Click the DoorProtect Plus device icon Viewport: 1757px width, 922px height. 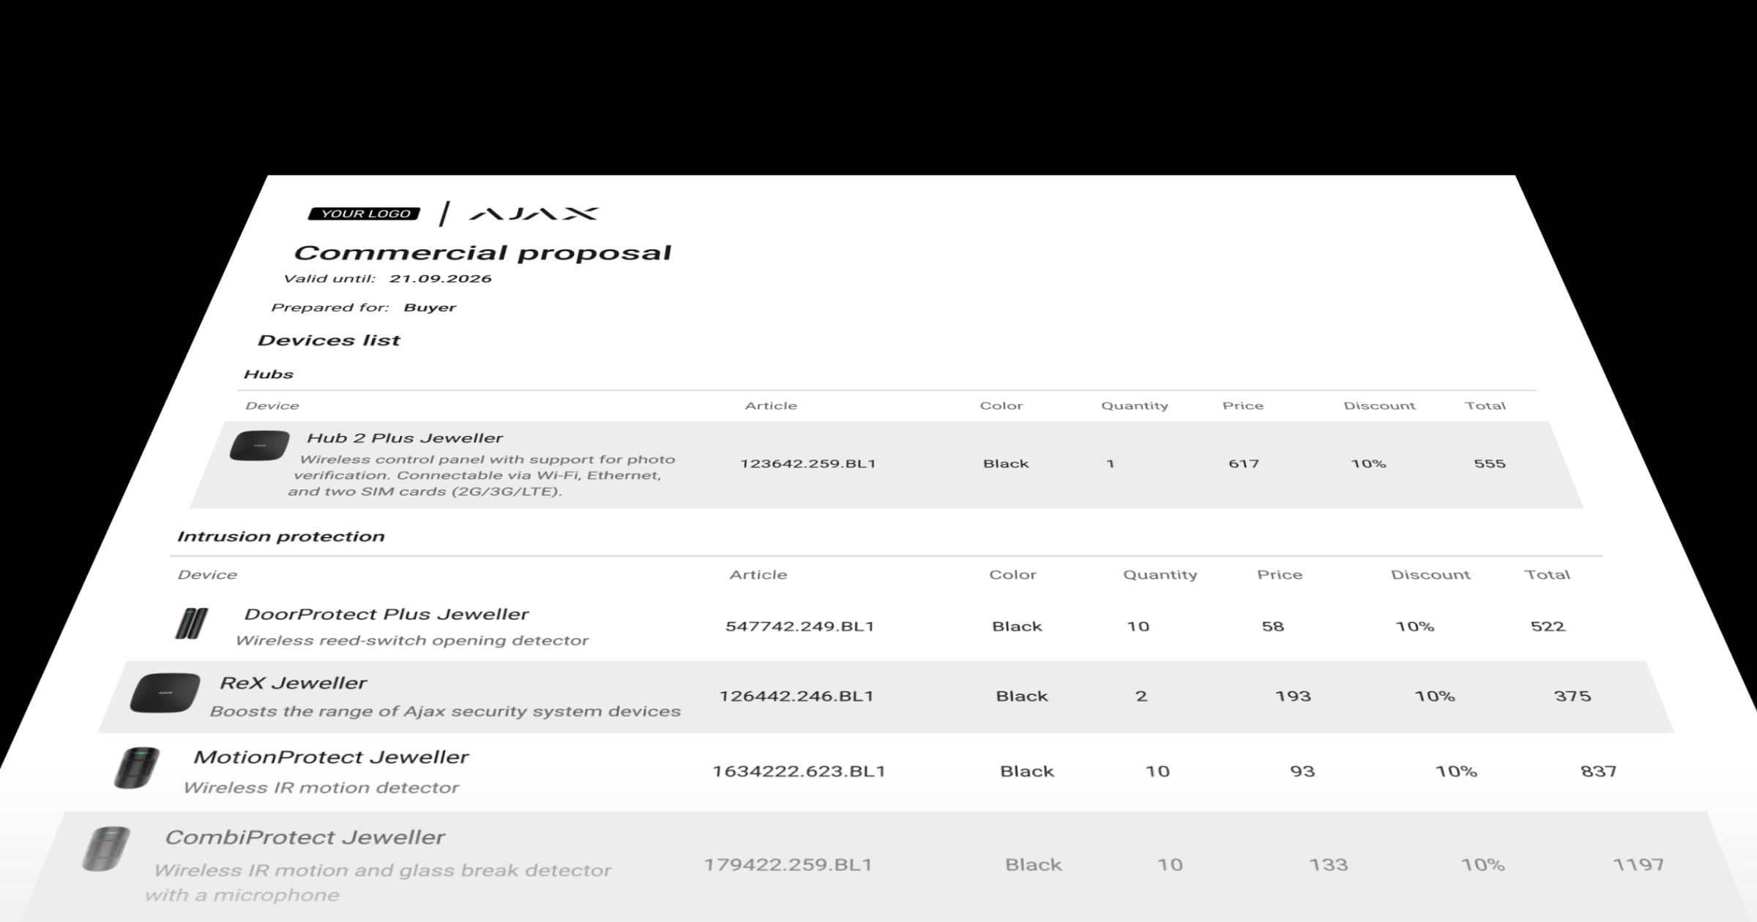192,623
